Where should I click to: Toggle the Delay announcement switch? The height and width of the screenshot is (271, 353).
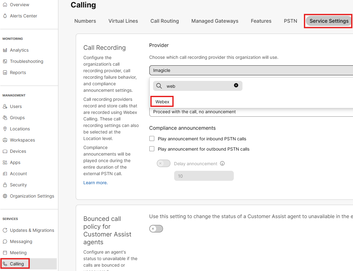[x=163, y=163]
